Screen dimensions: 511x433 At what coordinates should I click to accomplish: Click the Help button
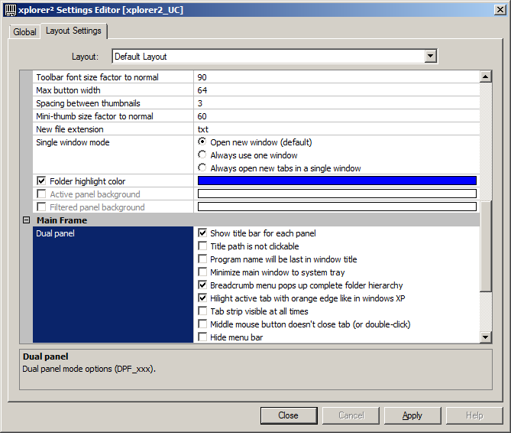click(474, 415)
